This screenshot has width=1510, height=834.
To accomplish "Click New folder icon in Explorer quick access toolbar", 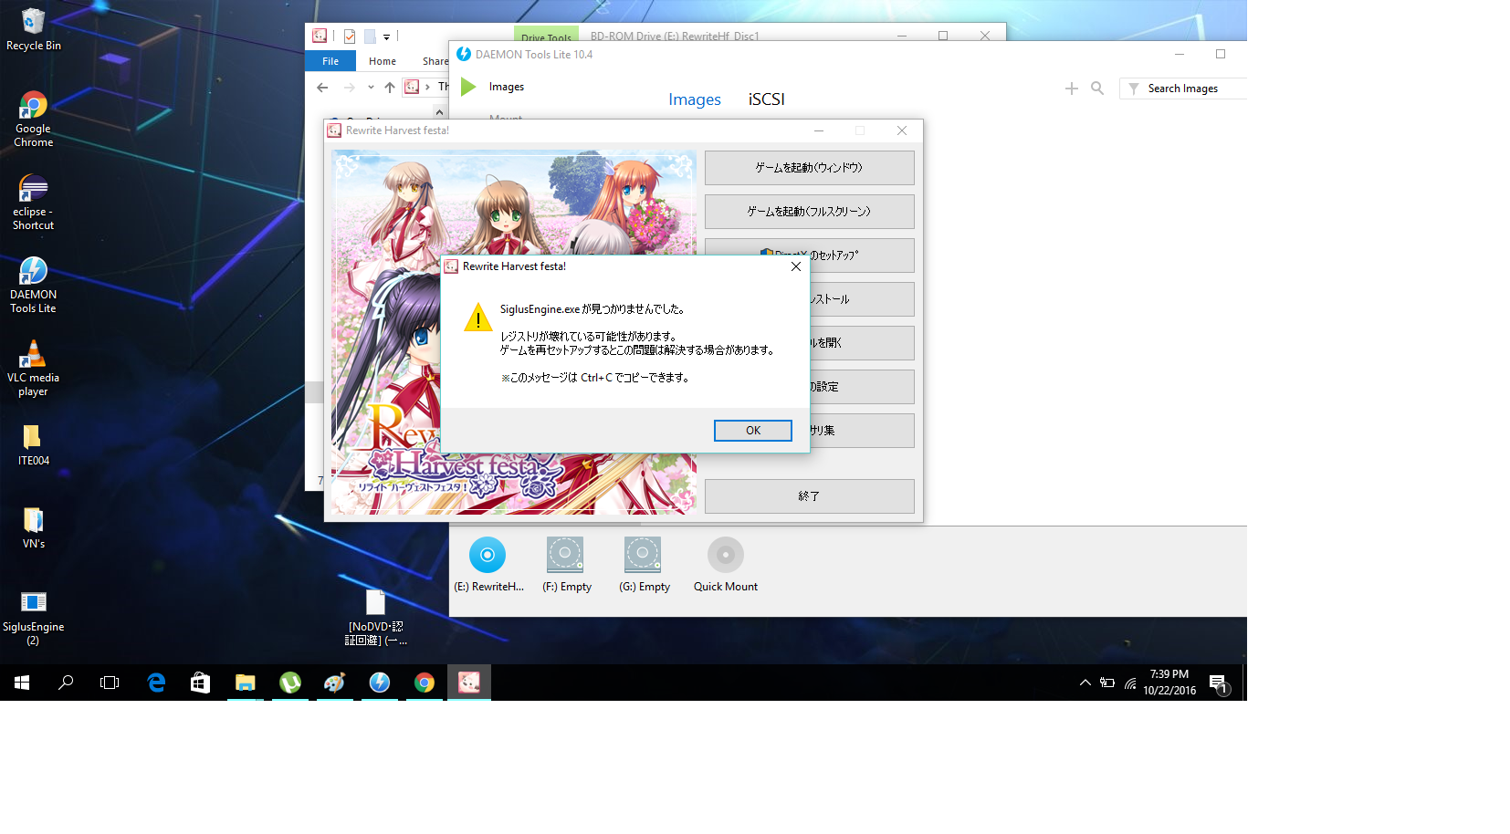I will click(x=370, y=36).
